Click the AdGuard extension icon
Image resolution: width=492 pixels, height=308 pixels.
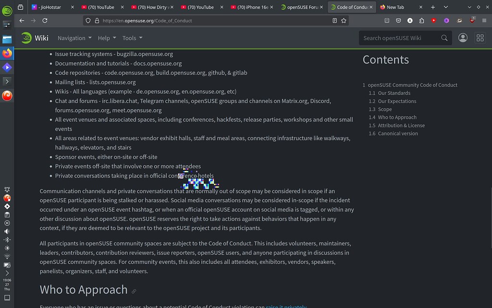[410, 21]
